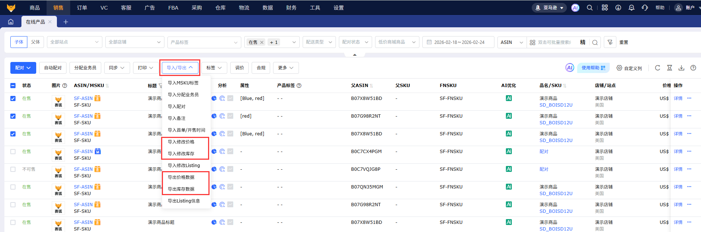This screenshot has height=232, width=701.
Task: Open more actions ellipsis for first row
Action: pyautogui.click(x=689, y=98)
